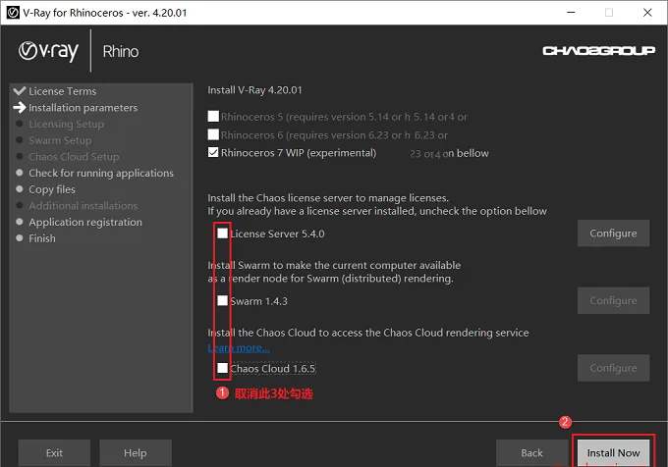Select Check for running applications step
The image size is (668, 467).
(x=101, y=173)
